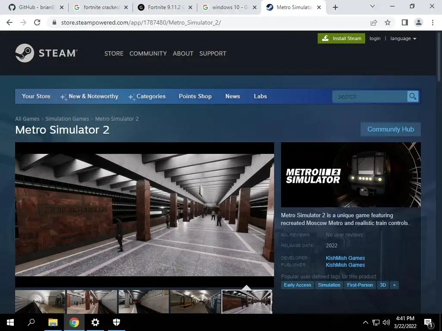
Task: Click the volume speaker tray icon
Action: [x=386, y=322]
